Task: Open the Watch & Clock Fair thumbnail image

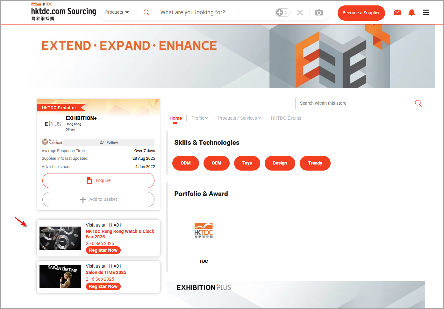Action: [60, 238]
